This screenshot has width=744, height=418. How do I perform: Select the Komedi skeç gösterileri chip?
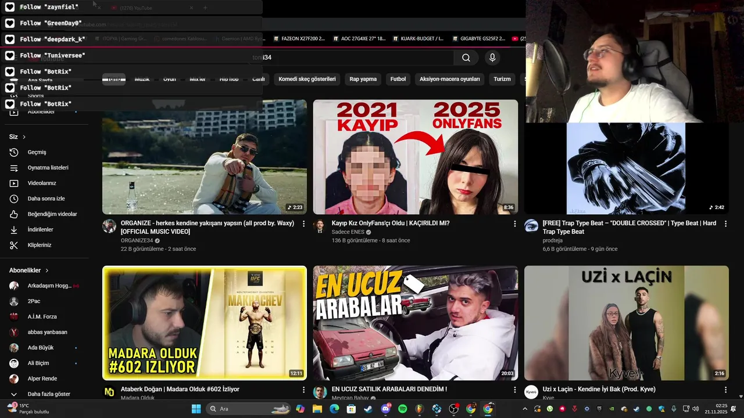307,79
